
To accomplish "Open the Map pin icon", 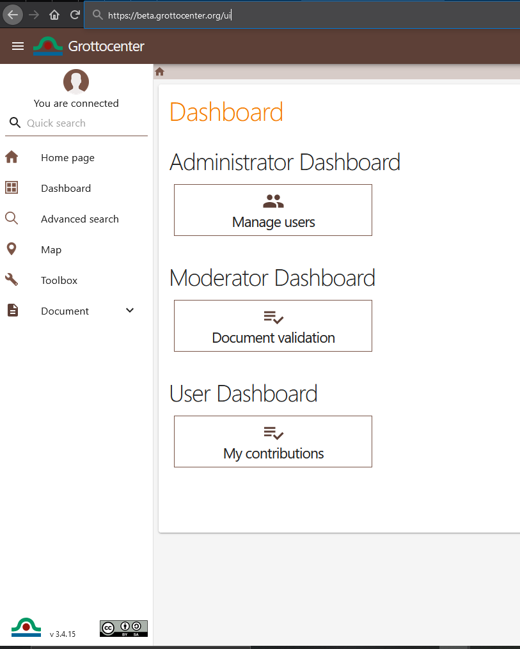I will tap(12, 249).
